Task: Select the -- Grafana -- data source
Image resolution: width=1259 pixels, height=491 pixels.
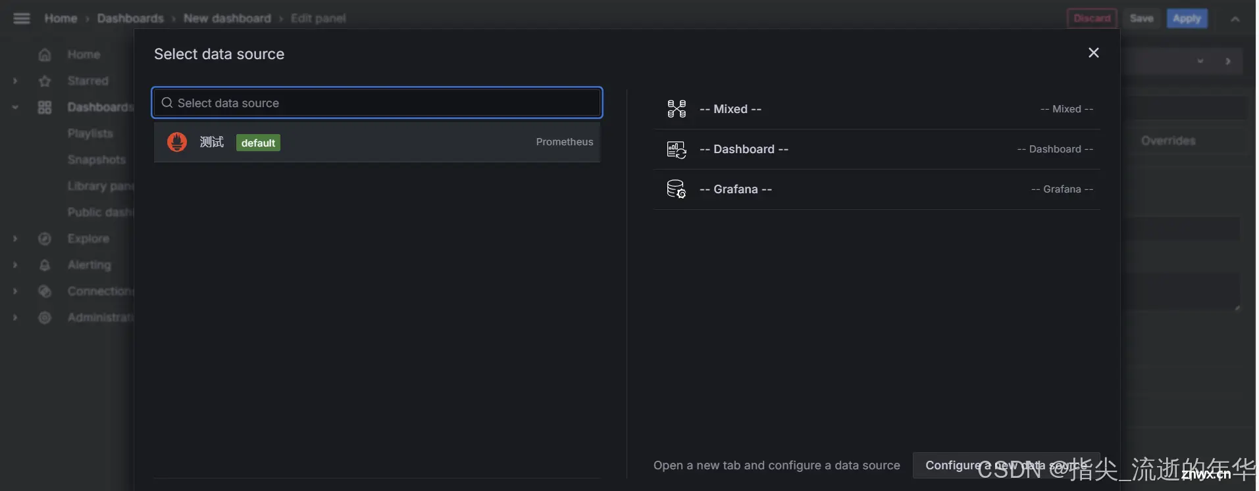Action: 877,189
